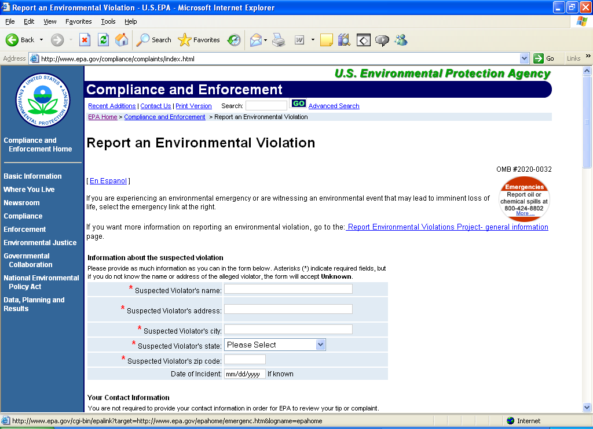Click the Suspected Violator's city field
The width and height of the screenshot is (593, 429).
tap(288, 330)
